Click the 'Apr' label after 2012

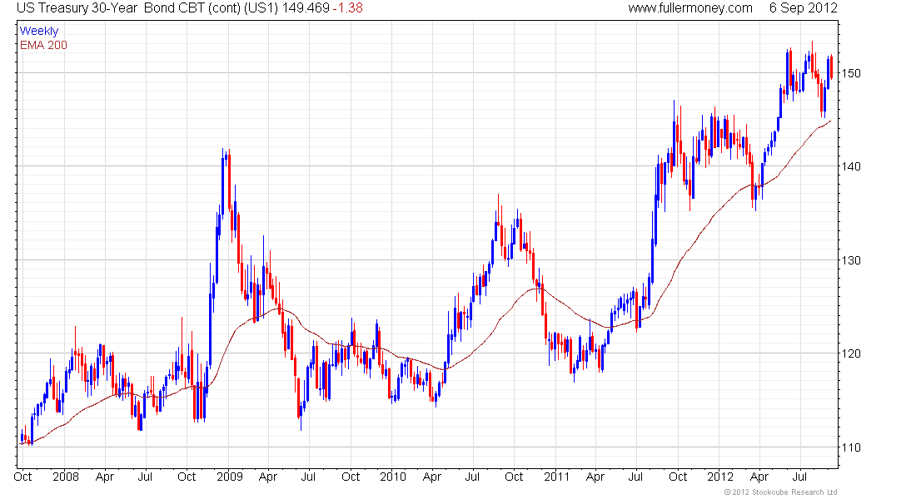point(759,477)
